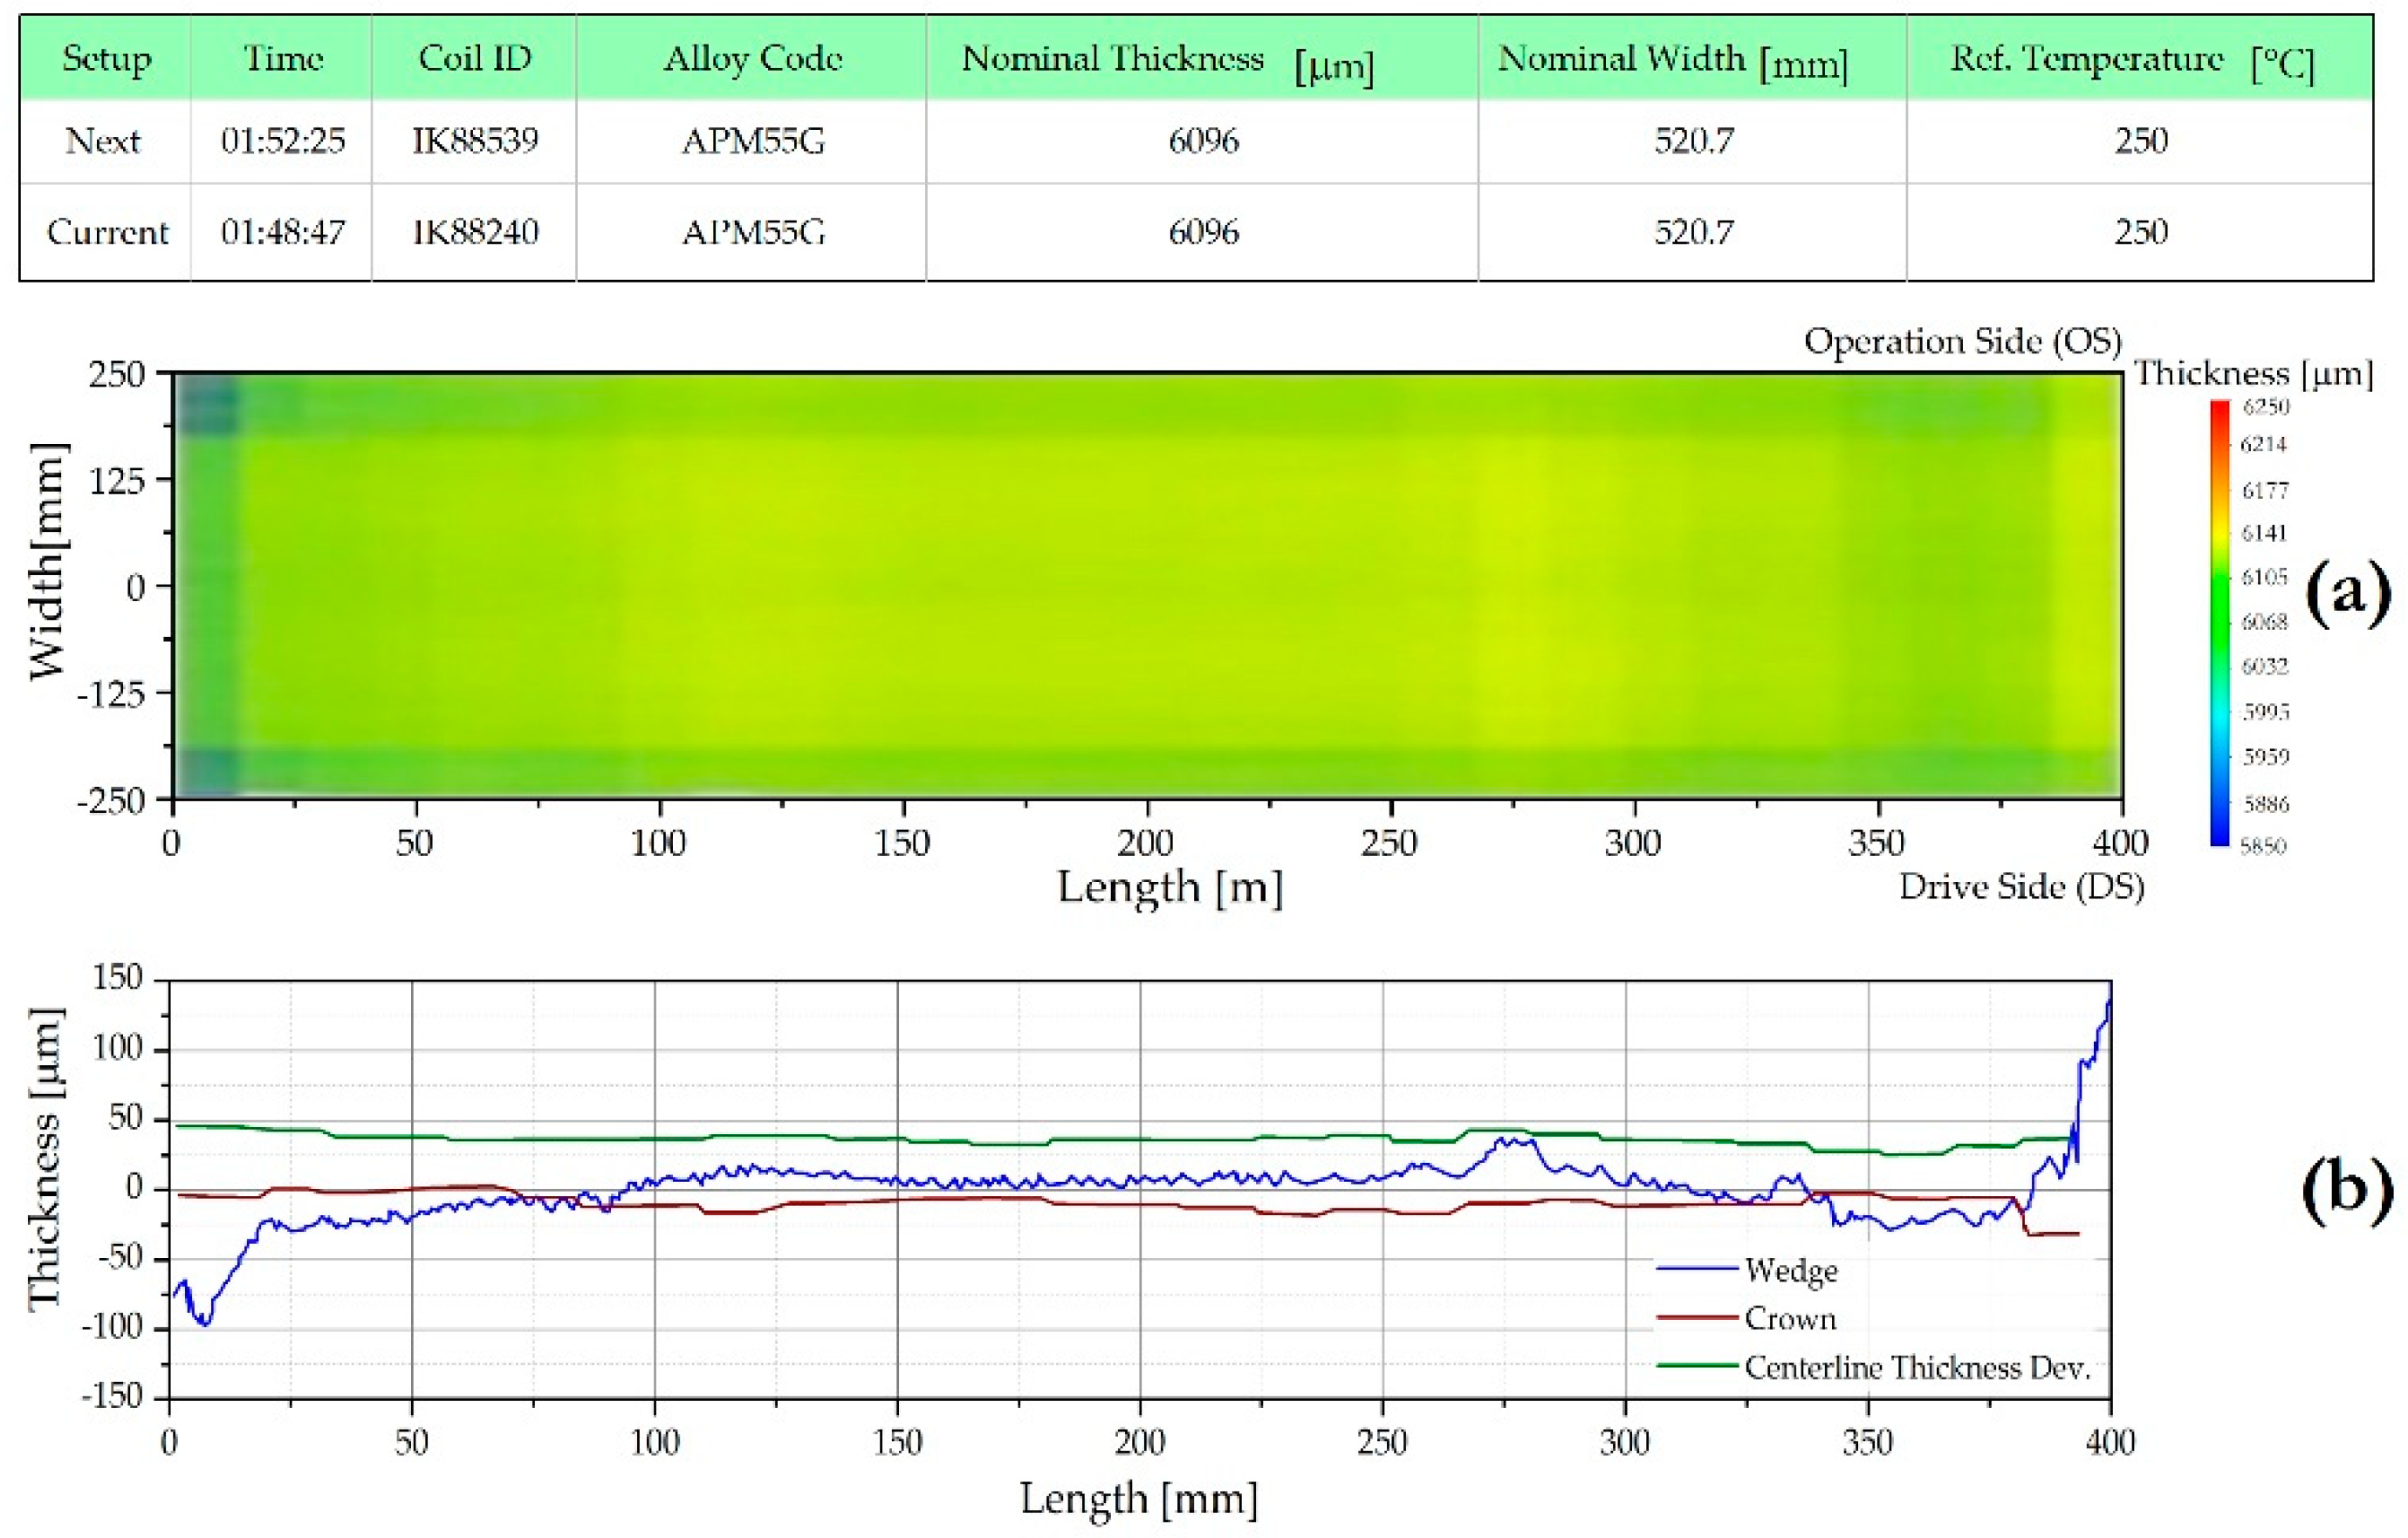Click the Drive Side (DS) label
The height and width of the screenshot is (1538, 2408).
coord(2021,886)
